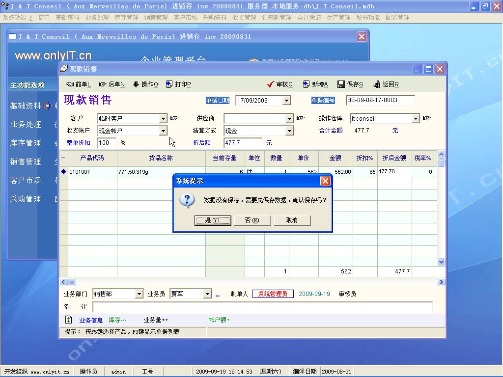Open the 库存管理 menu in the menu bar
The height and width of the screenshot is (377, 503).
(126, 17)
